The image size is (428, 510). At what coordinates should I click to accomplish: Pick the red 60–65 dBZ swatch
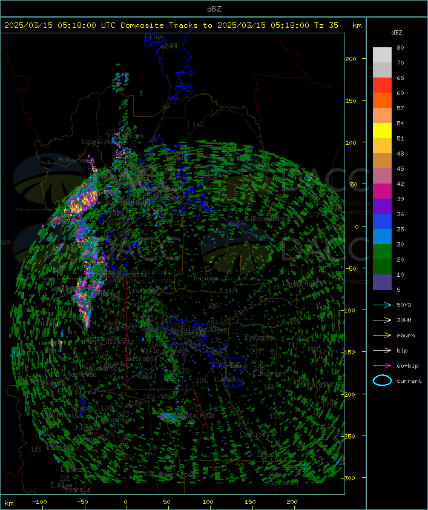[382, 85]
